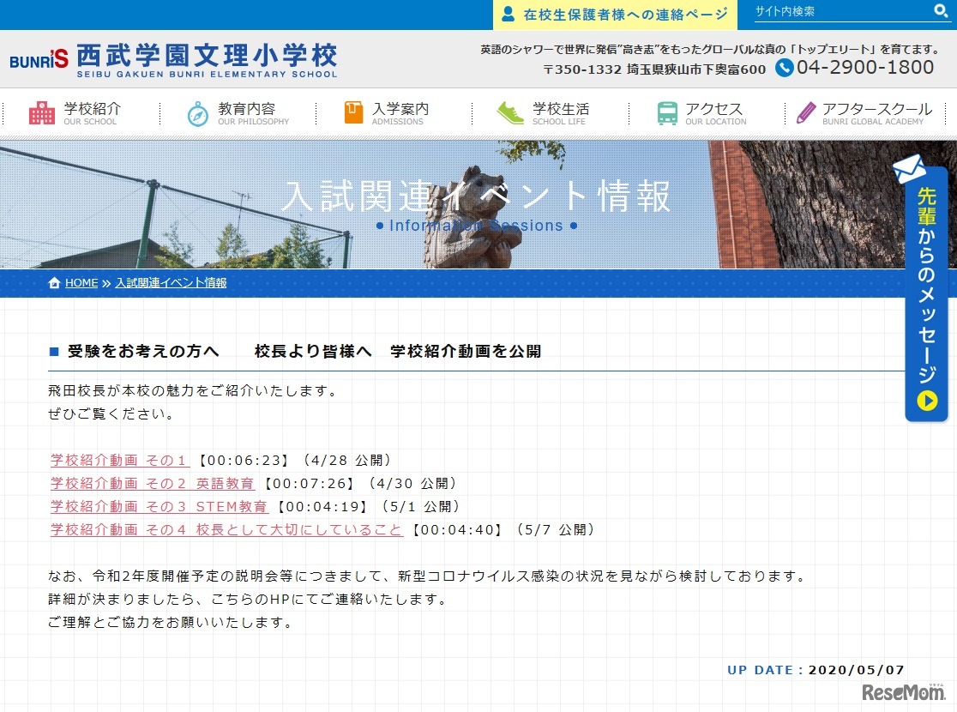The width and height of the screenshot is (957, 712).
Task: Click the envelope icon above 先輩からのメッセージ
Action: click(908, 166)
